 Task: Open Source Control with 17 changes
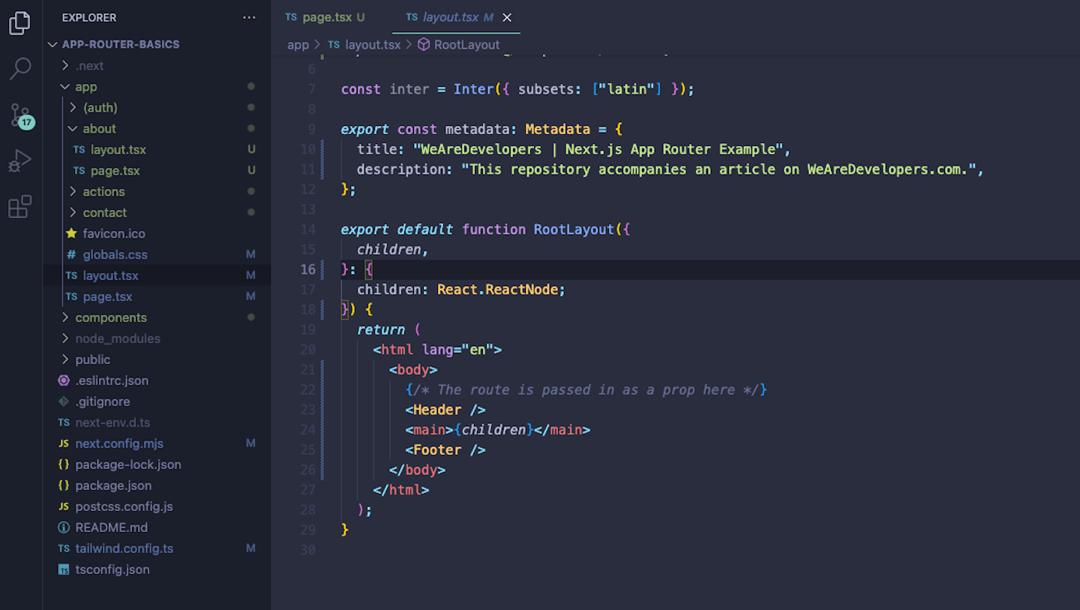[x=20, y=115]
